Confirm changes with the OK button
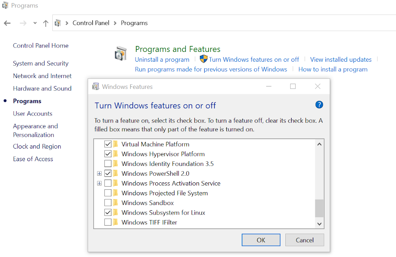Image resolution: width=396 pixels, height=257 pixels. click(261, 240)
